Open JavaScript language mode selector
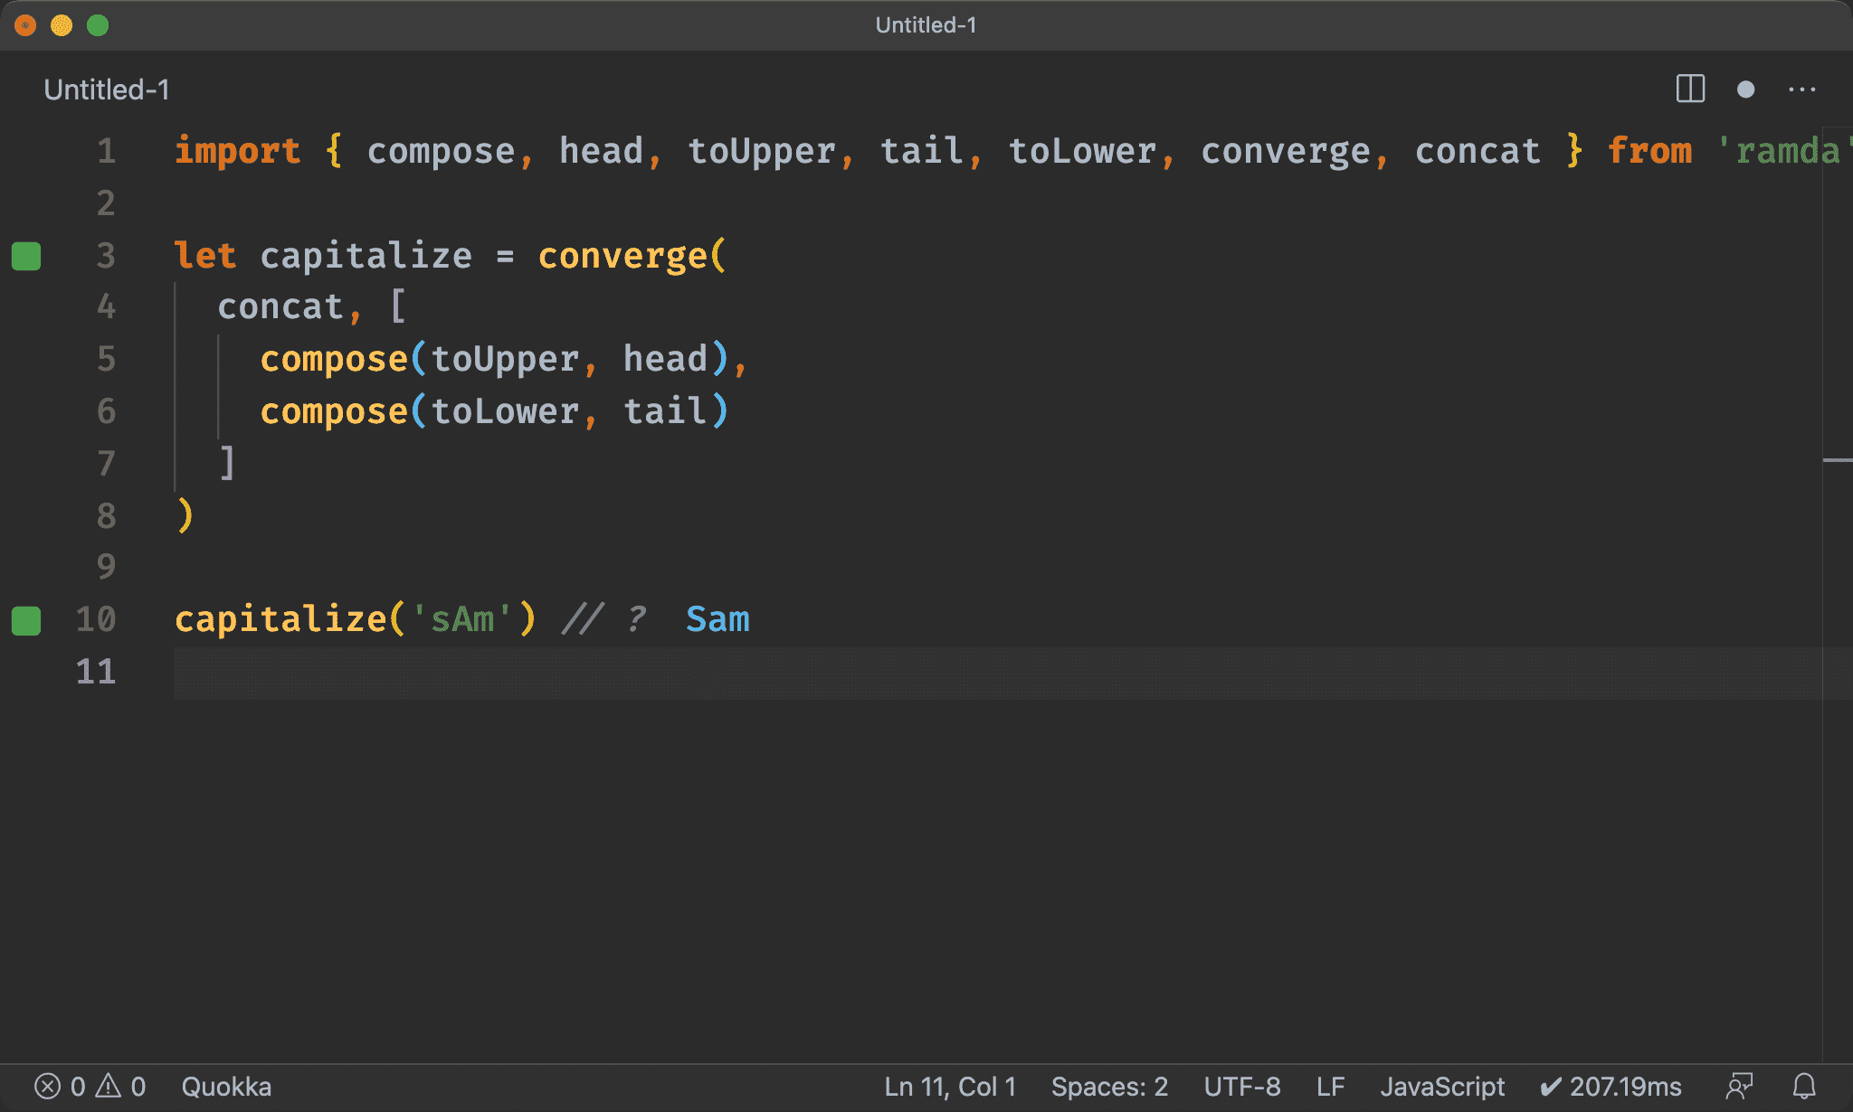 point(1442,1086)
